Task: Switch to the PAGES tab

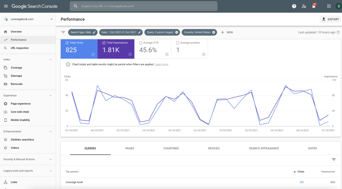Action: point(130,148)
